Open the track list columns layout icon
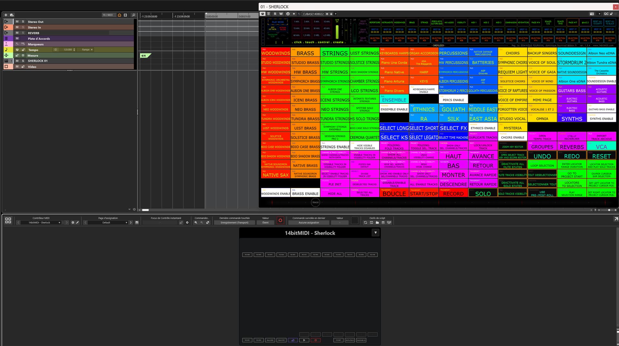This screenshot has height=346, width=619. tap(125, 15)
